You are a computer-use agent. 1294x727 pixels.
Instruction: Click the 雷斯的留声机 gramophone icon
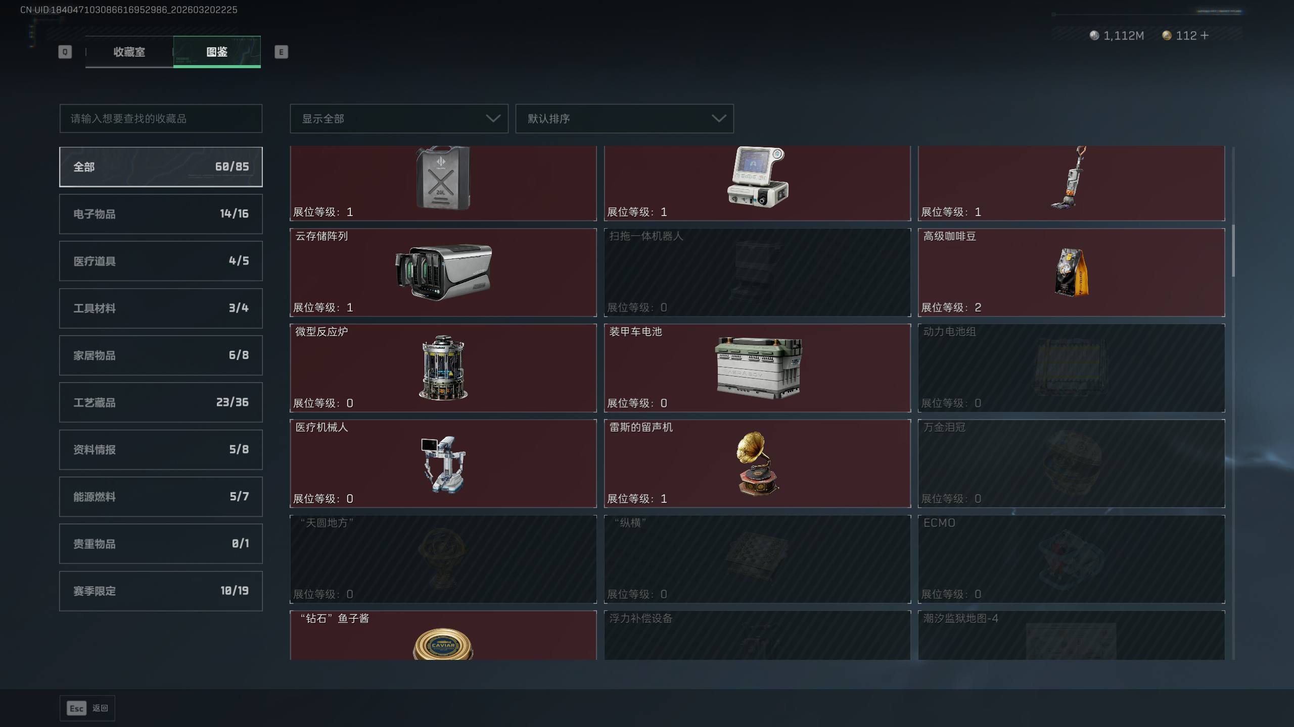757,463
